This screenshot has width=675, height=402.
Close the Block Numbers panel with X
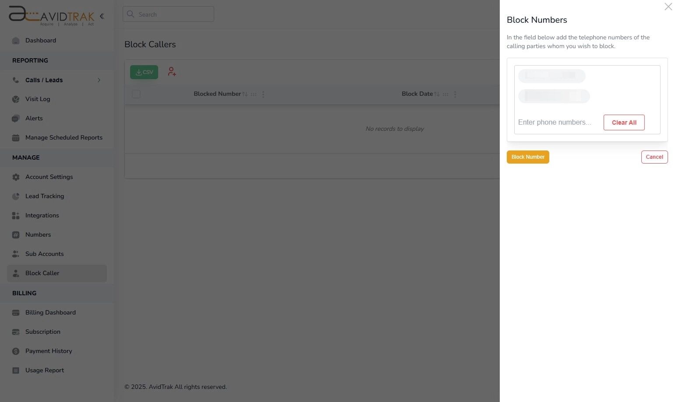coord(668,7)
